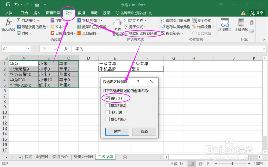Image resolution: width=268 pixels, height=167 pixels.
Task: Open the 快速匹配数据 sheet tab
Action: pyautogui.click(x=36, y=157)
